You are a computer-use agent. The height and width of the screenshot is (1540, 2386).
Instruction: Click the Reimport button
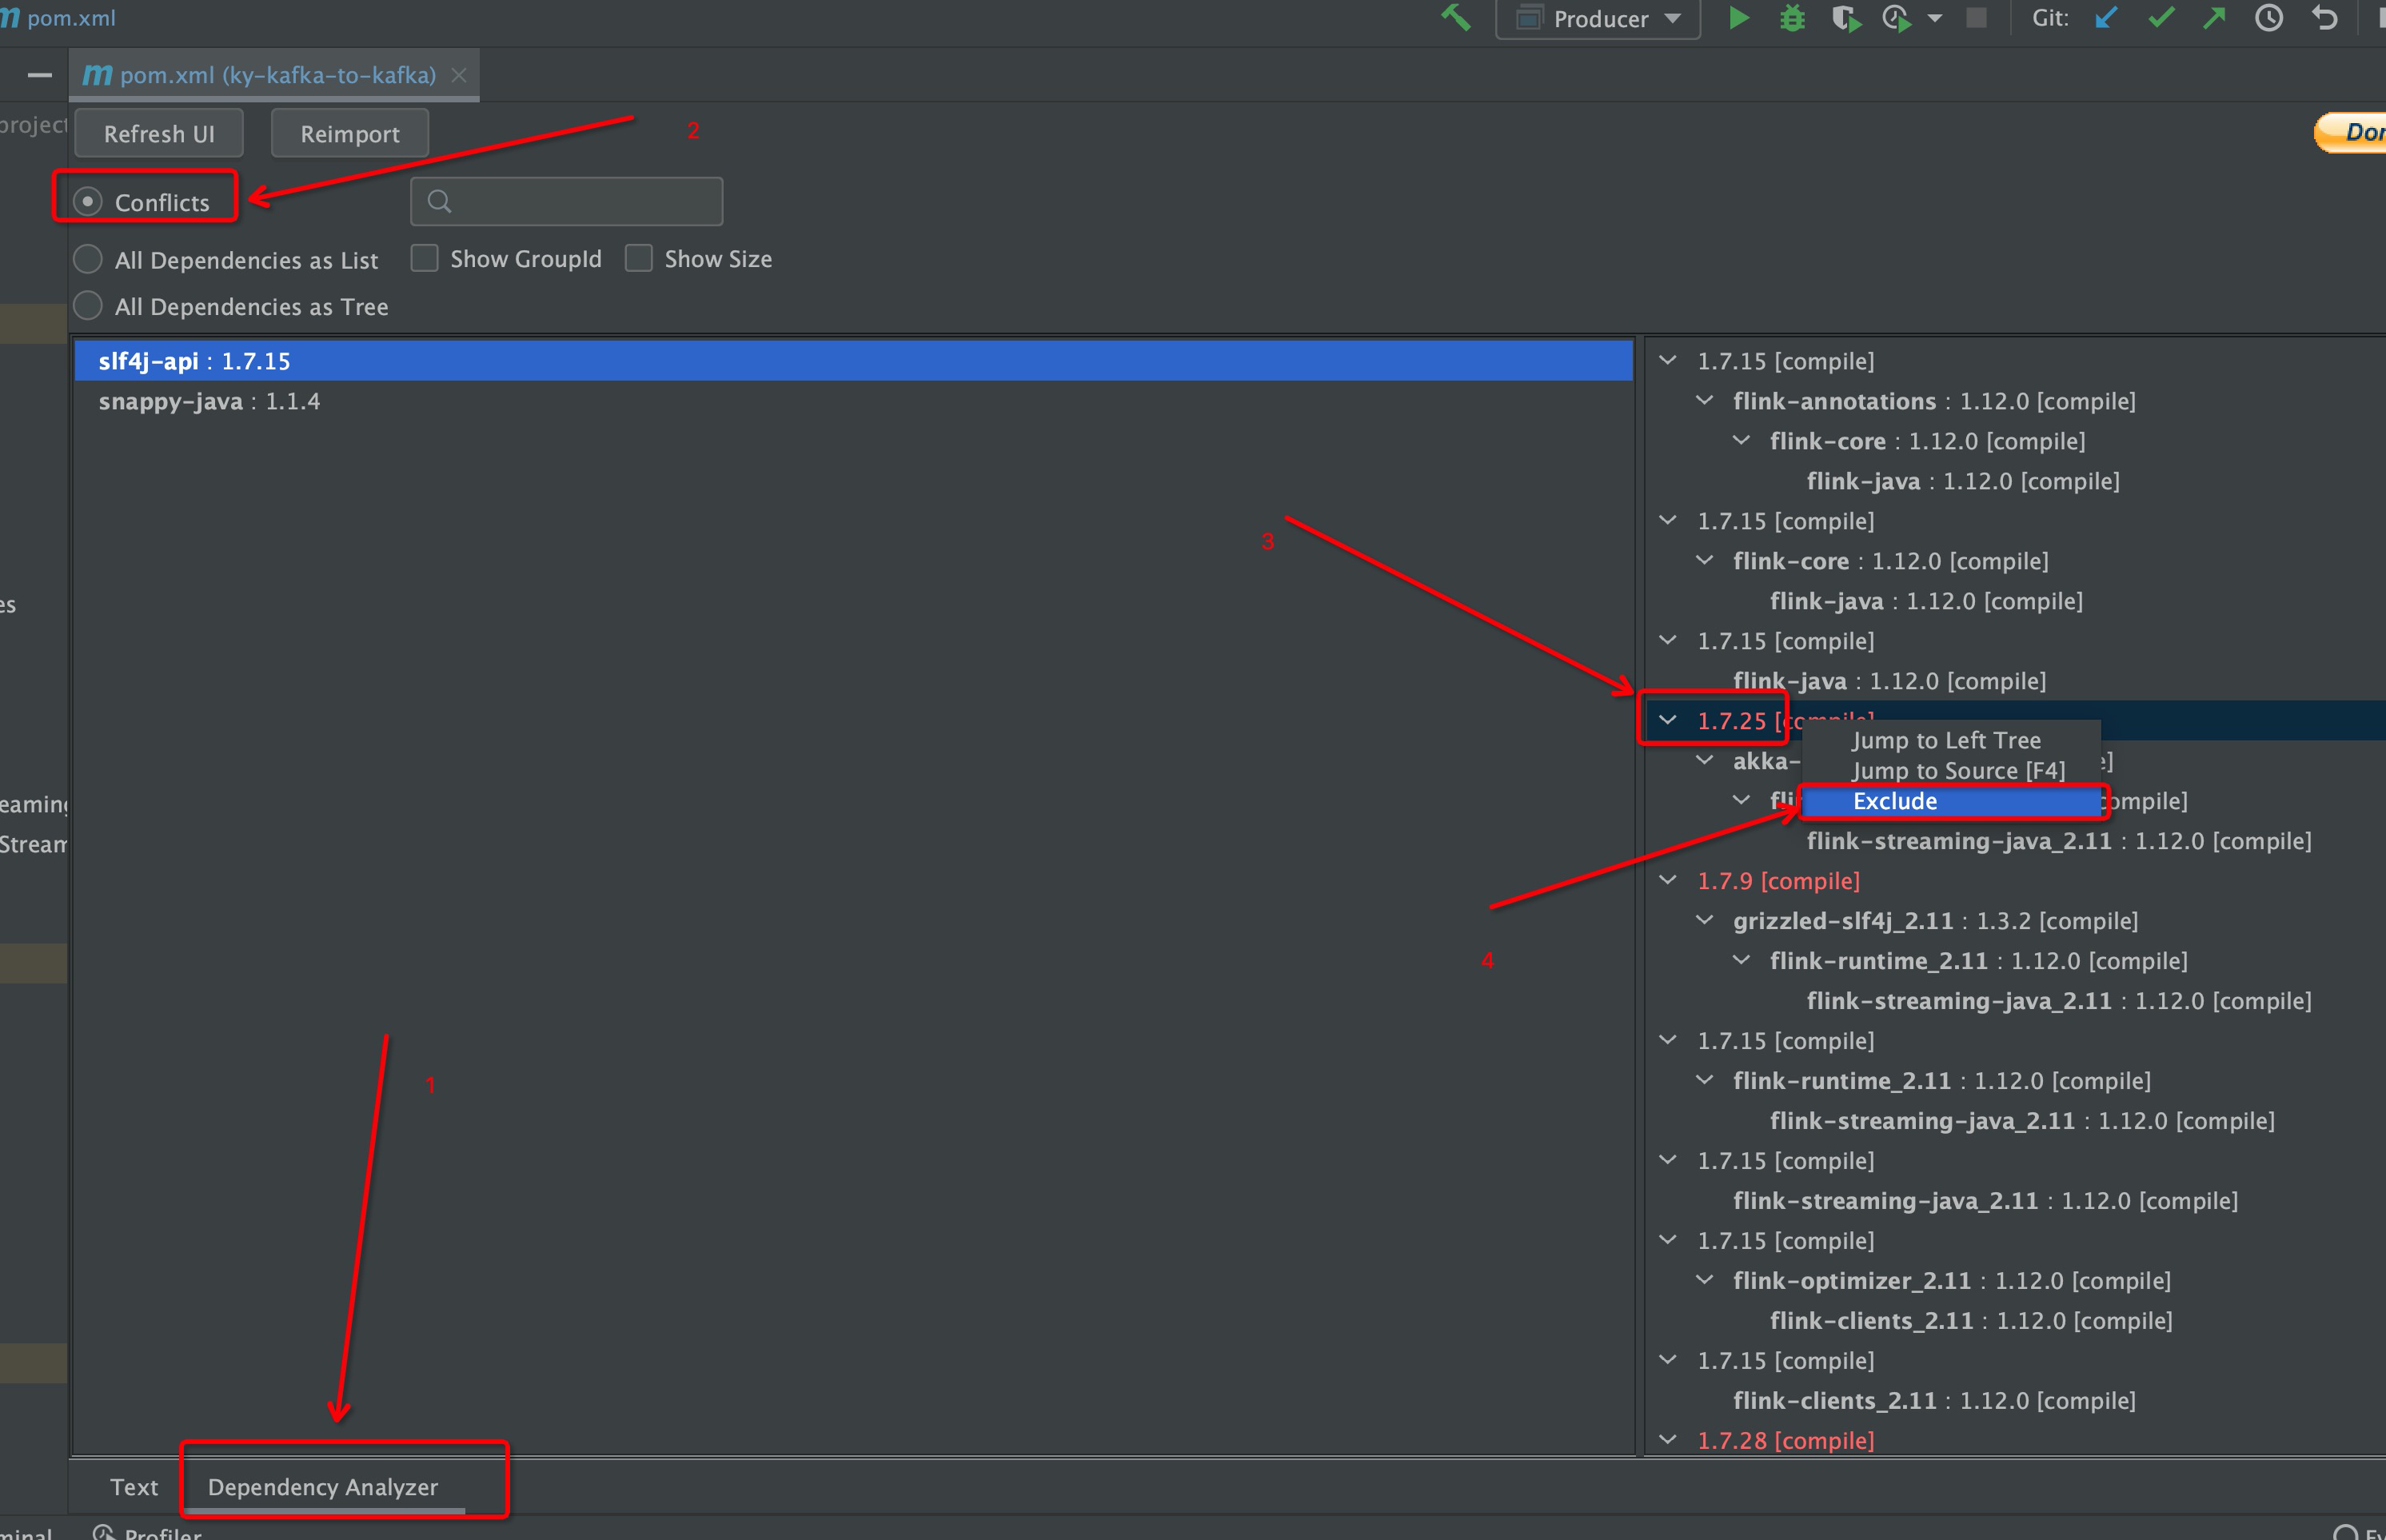[x=348, y=132]
